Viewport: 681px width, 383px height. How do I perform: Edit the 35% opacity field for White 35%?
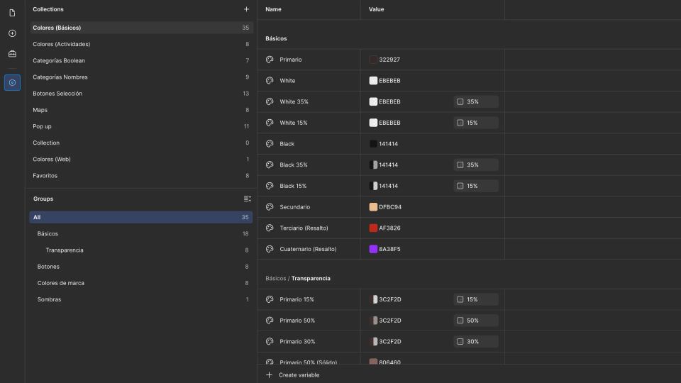[476, 101]
